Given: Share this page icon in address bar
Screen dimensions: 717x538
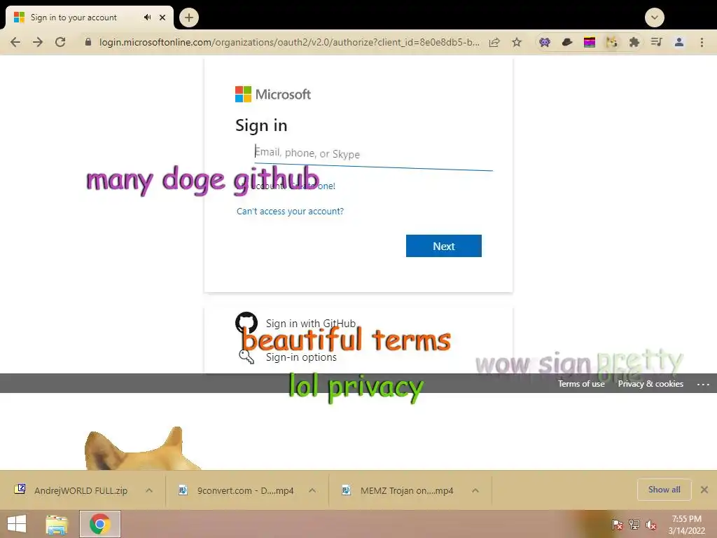Looking at the screenshot, I should point(494,42).
